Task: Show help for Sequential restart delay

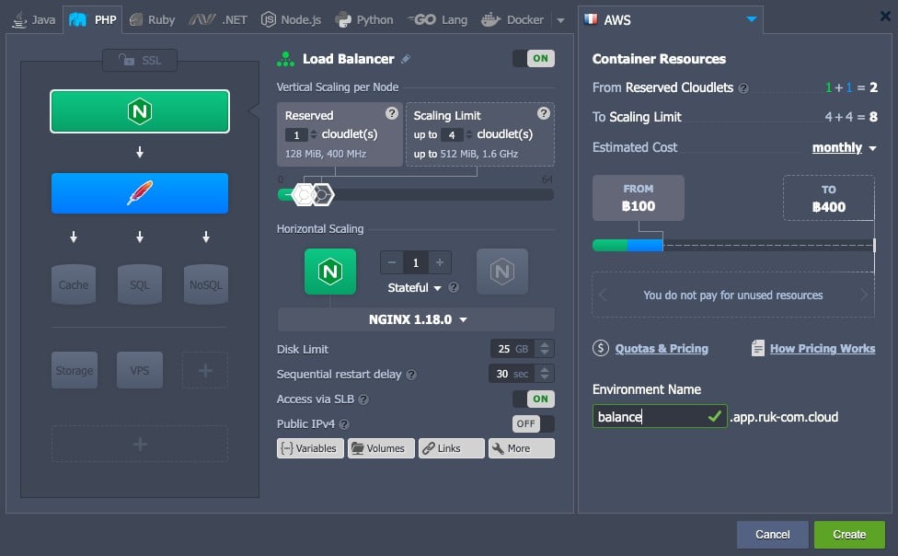Action: coord(411,375)
